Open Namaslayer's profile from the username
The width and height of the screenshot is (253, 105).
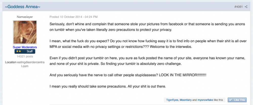pos(25,17)
